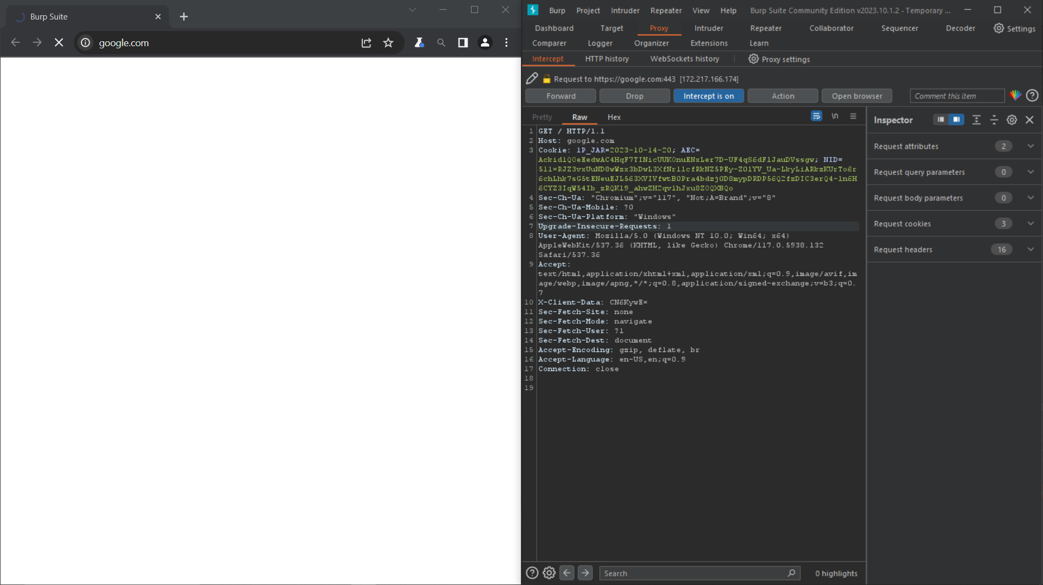The width and height of the screenshot is (1043, 585).
Task: Click the bottom help icon in editor
Action: pyautogui.click(x=532, y=573)
